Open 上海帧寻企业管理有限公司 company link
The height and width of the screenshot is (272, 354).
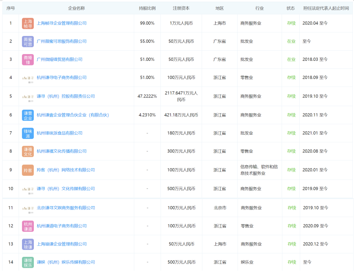pos(61,23)
